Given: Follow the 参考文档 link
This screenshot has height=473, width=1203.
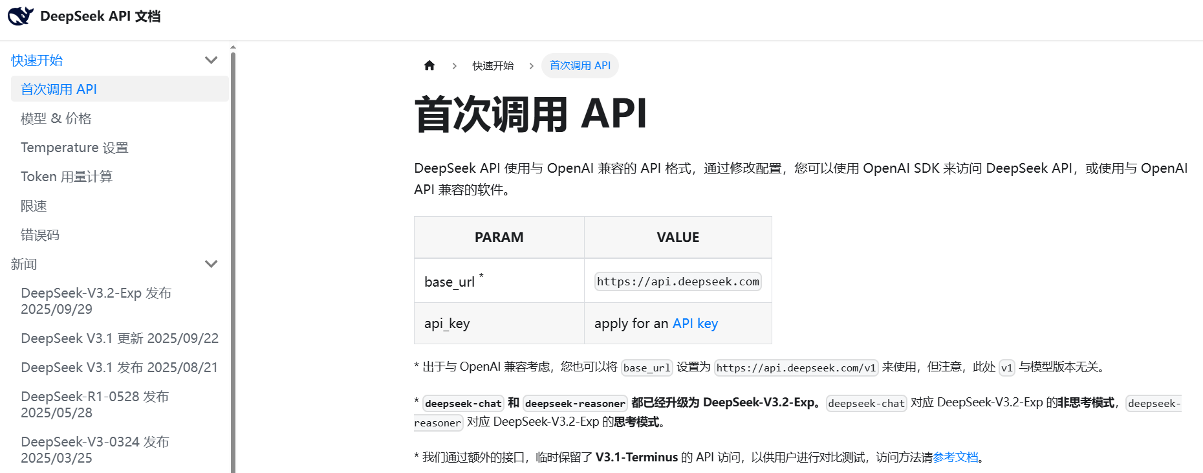Looking at the screenshot, I should coord(955,457).
